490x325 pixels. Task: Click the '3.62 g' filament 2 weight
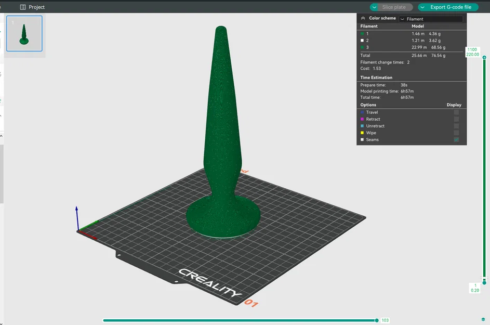point(434,41)
